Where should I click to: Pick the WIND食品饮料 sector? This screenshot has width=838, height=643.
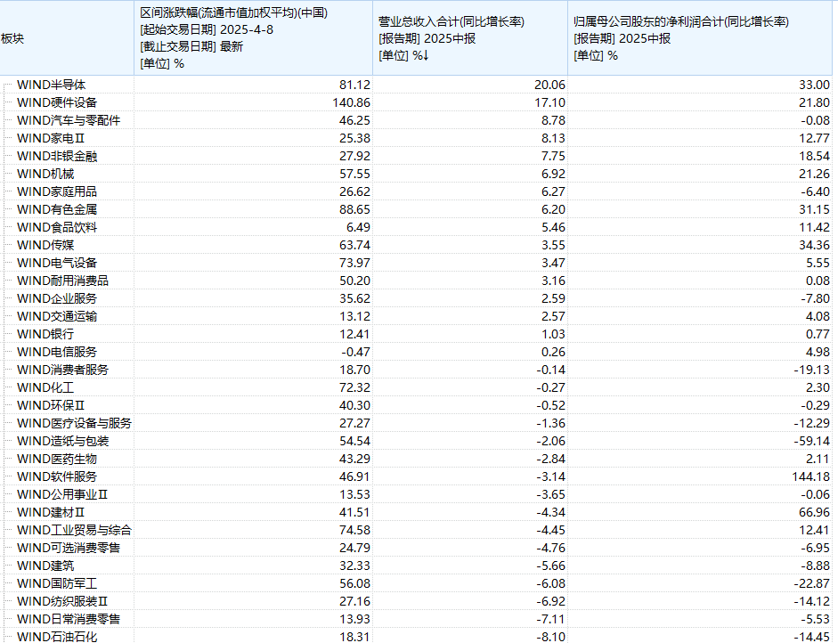pos(57,227)
